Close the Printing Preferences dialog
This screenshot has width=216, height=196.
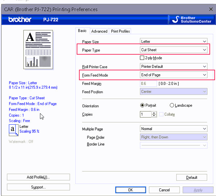click(210, 9)
